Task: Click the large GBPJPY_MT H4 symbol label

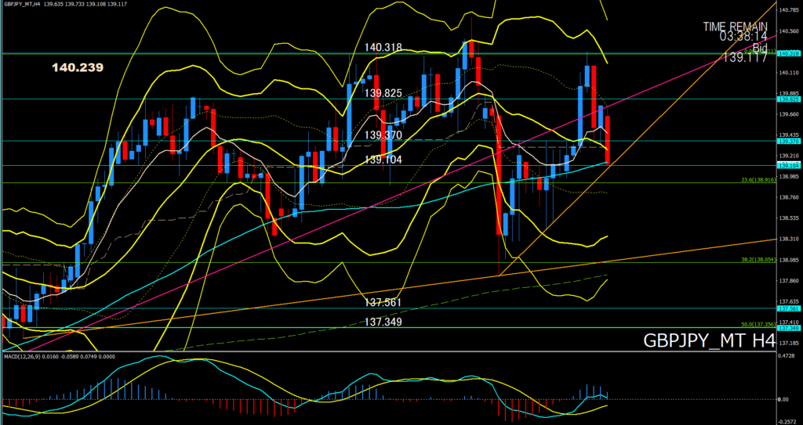Action: pos(709,340)
